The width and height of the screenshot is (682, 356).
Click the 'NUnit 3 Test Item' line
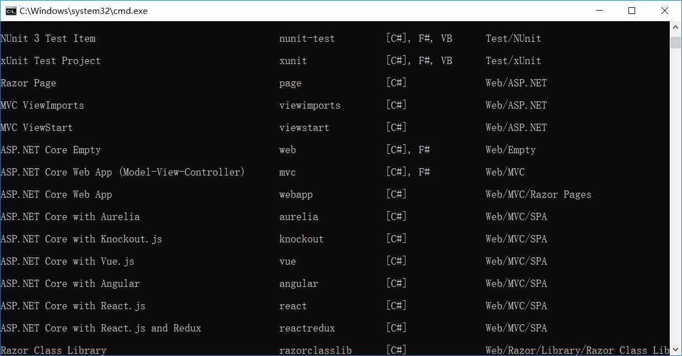[x=335, y=38]
